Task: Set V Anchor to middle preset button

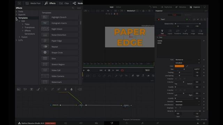Action: pyautogui.click(x=180, y=79)
